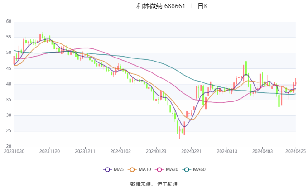308x187 pixels.
Task: Click the purple MA5 legend circle marker
Action: coord(107,170)
